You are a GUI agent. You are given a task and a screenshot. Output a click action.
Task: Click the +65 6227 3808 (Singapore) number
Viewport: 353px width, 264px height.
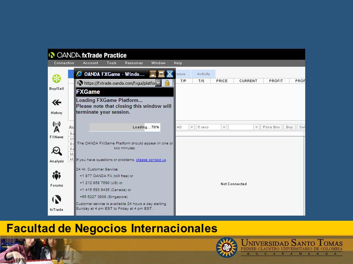pyautogui.click(x=104, y=197)
